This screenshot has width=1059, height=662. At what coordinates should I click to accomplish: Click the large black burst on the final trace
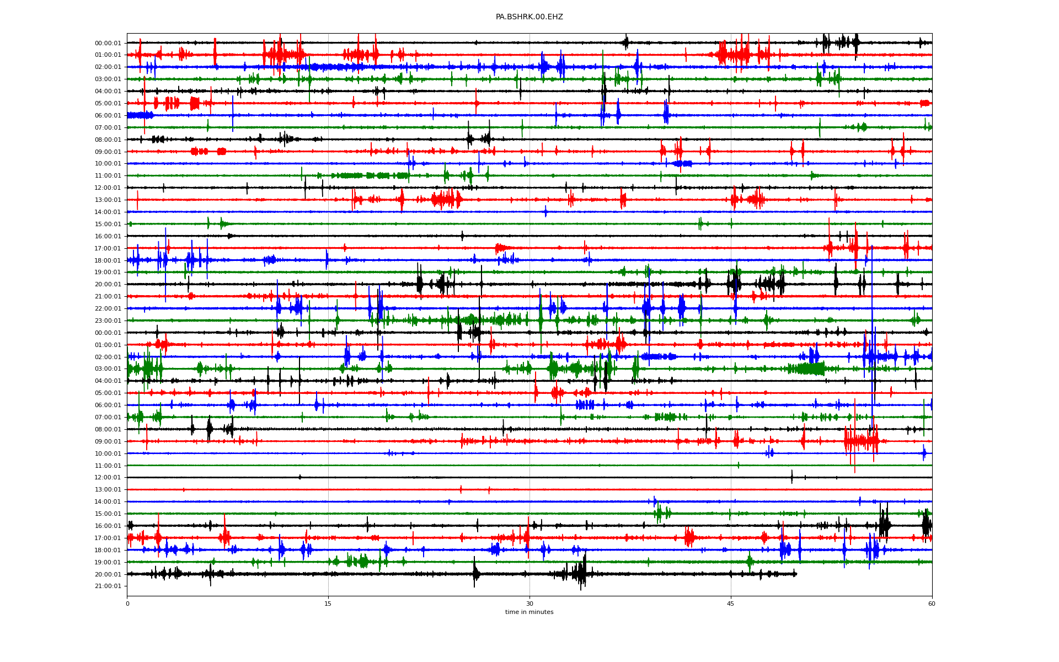click(x=580, y=573)
